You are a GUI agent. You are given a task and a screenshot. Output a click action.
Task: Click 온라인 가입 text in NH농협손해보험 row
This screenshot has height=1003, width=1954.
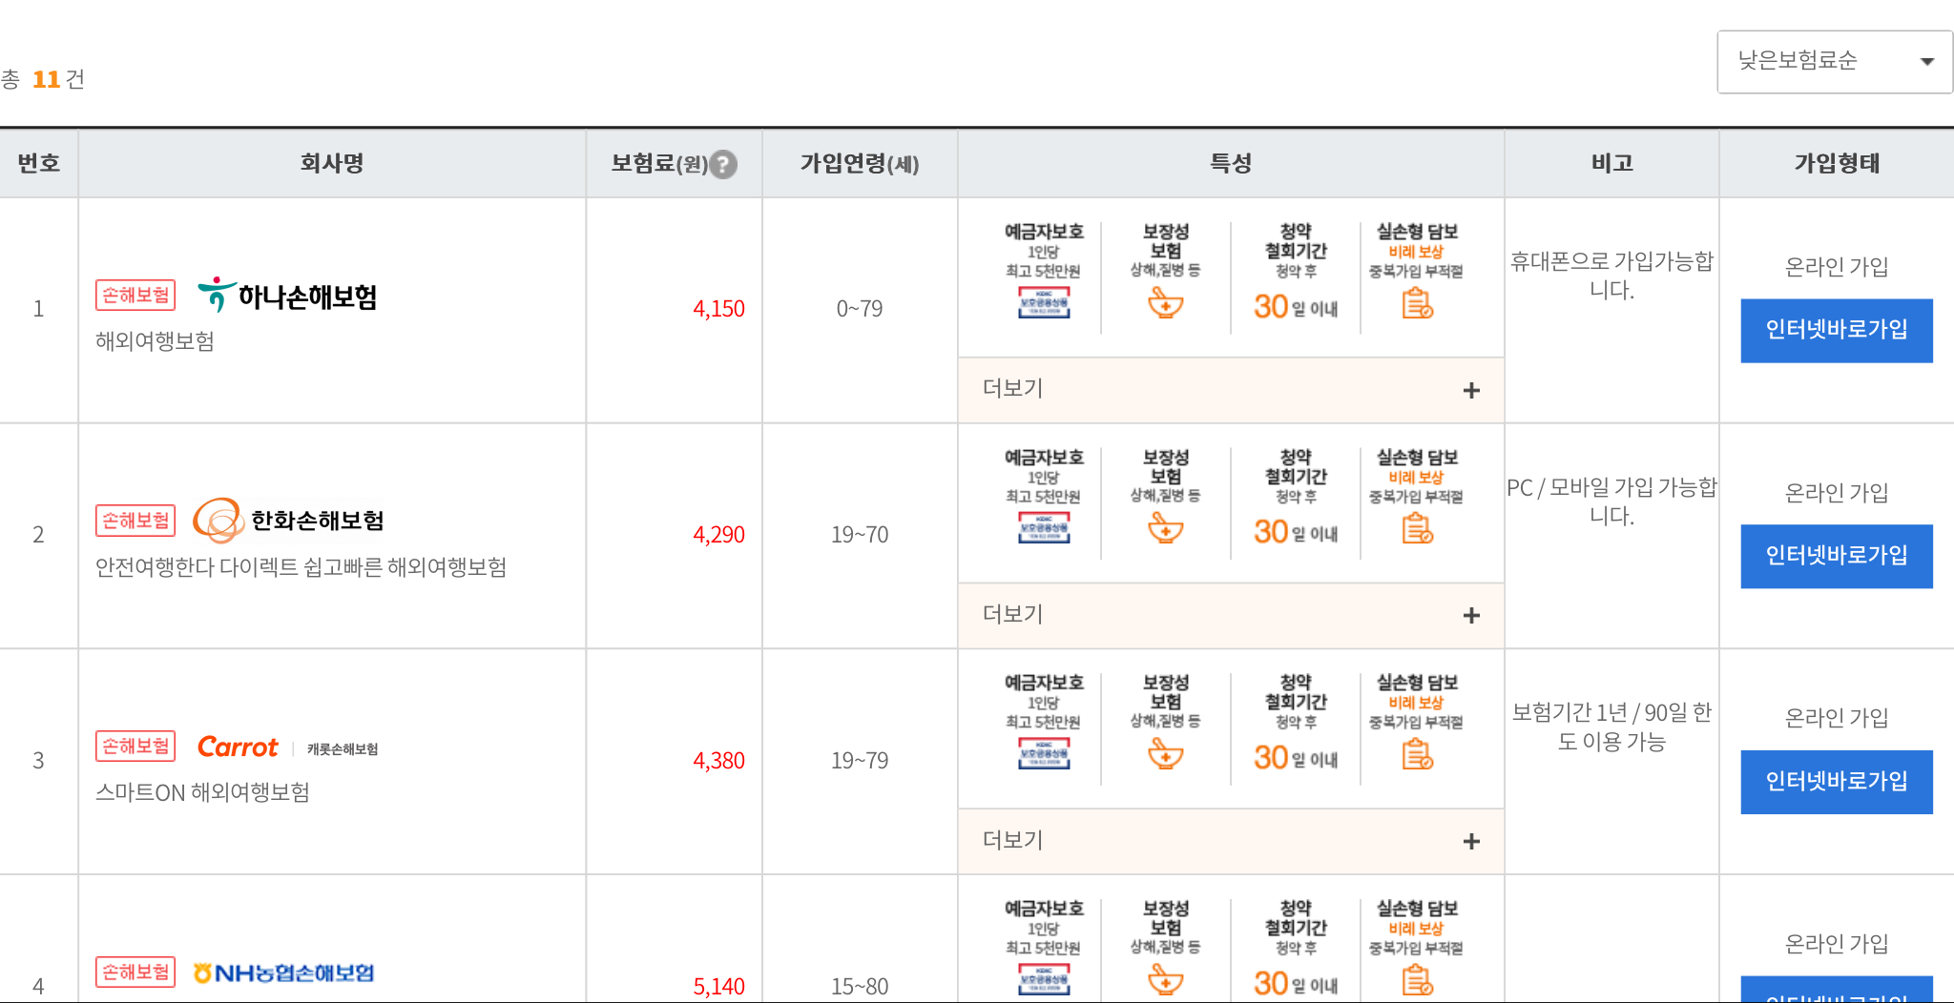coord(1837,944)
